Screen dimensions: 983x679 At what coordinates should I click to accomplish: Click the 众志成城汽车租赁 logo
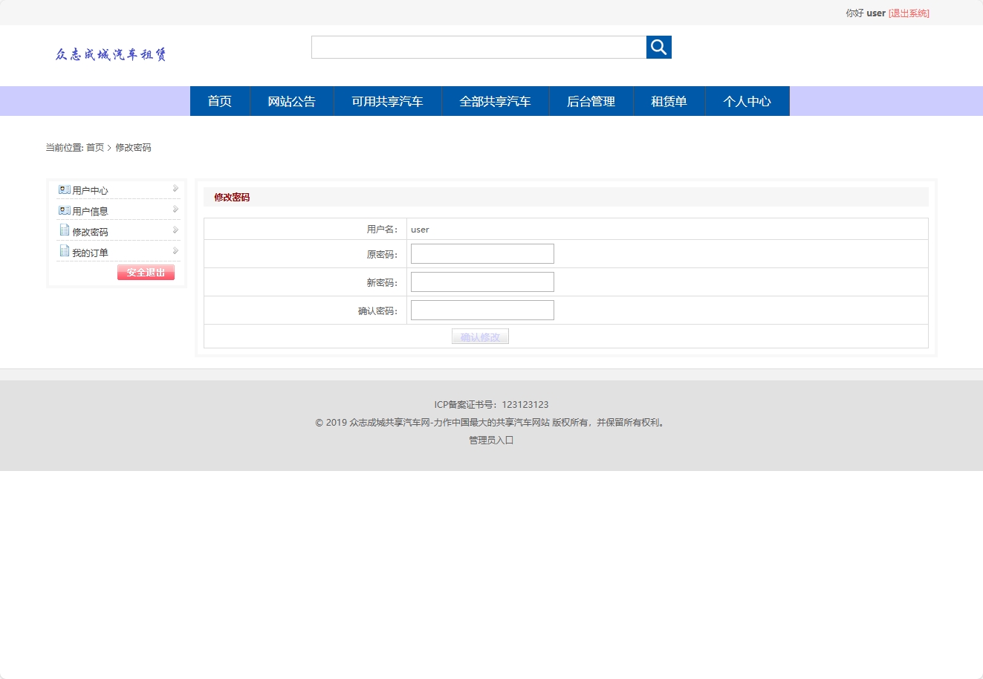111,53
